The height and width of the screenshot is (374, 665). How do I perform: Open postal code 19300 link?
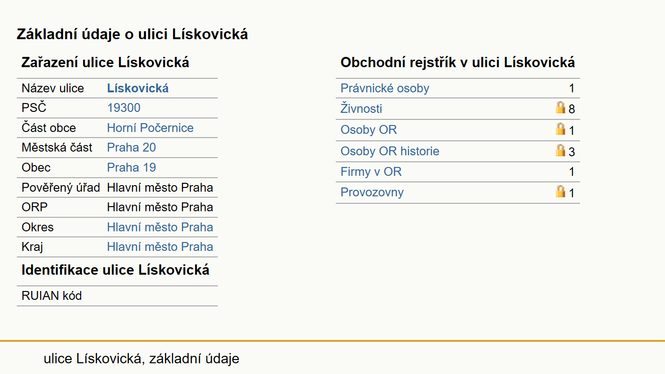[124, 108]
